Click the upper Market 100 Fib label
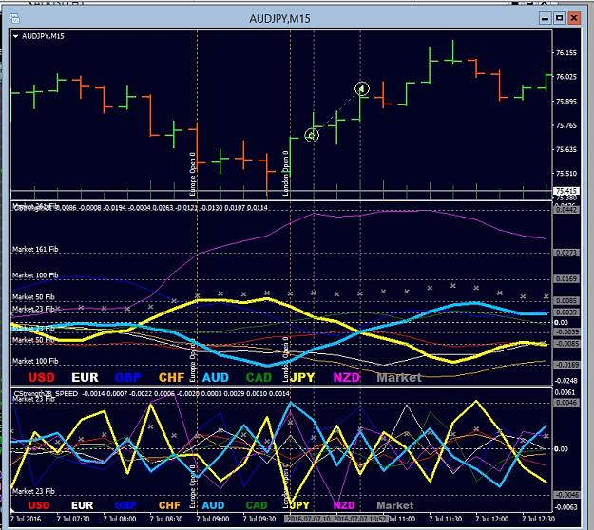594x530 pixels. (35, 275)
